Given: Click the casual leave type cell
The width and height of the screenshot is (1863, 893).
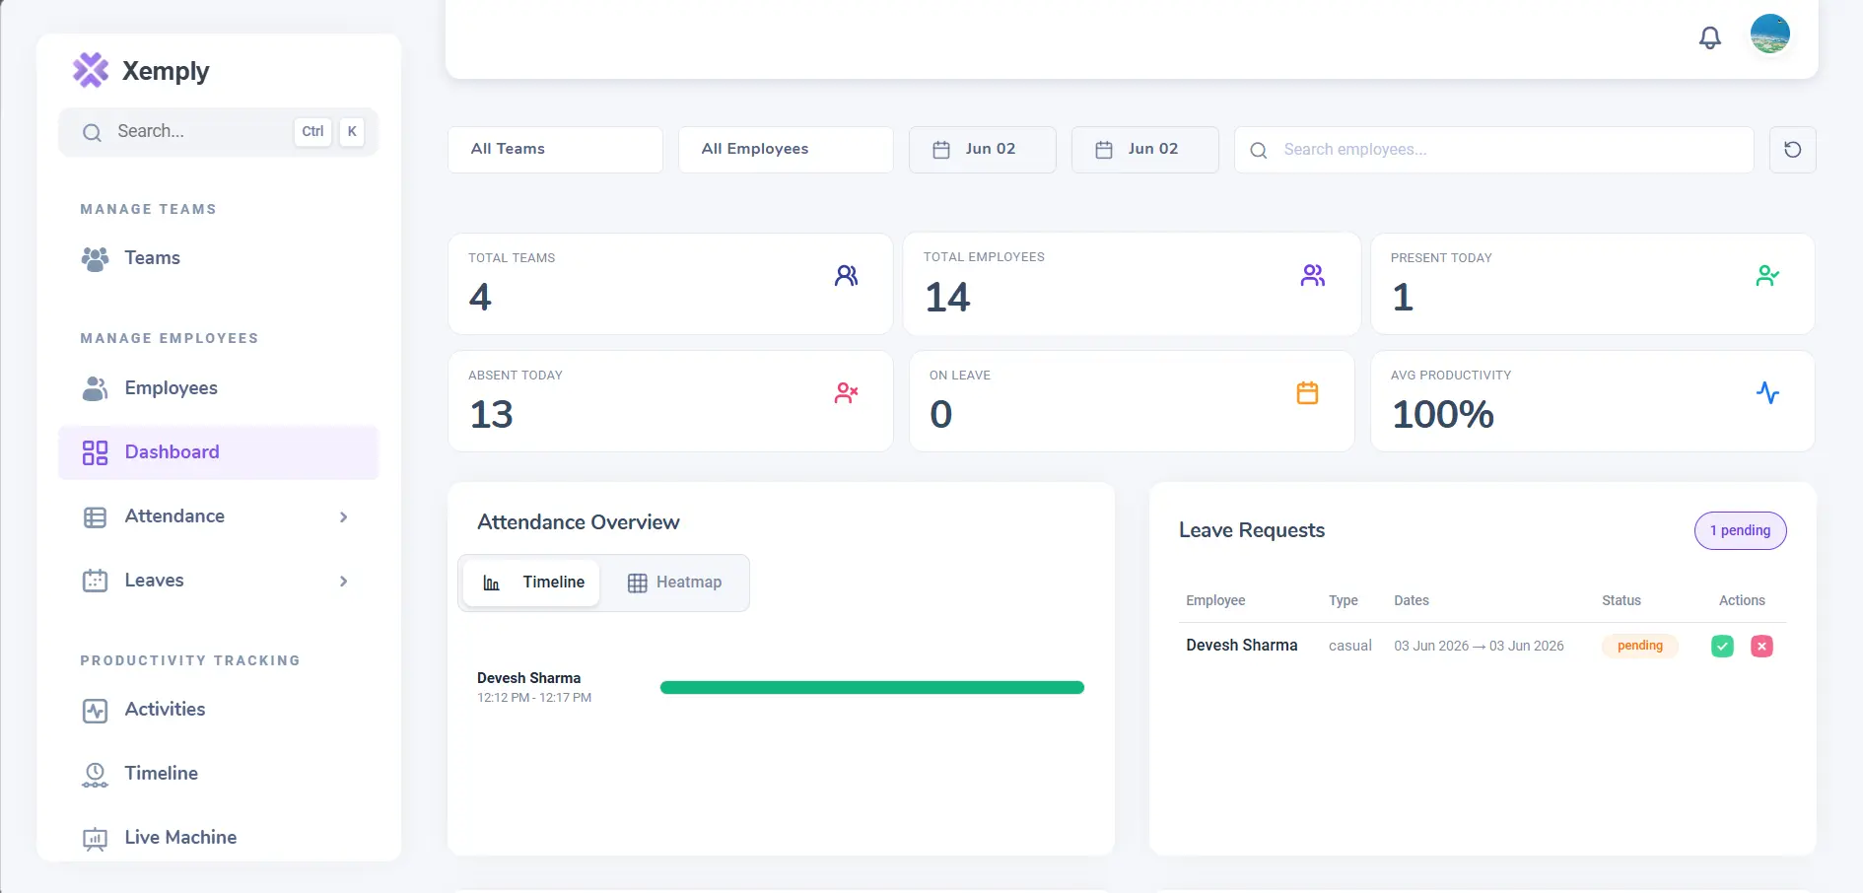Looking at the screenshot, I should [1349, 647].
